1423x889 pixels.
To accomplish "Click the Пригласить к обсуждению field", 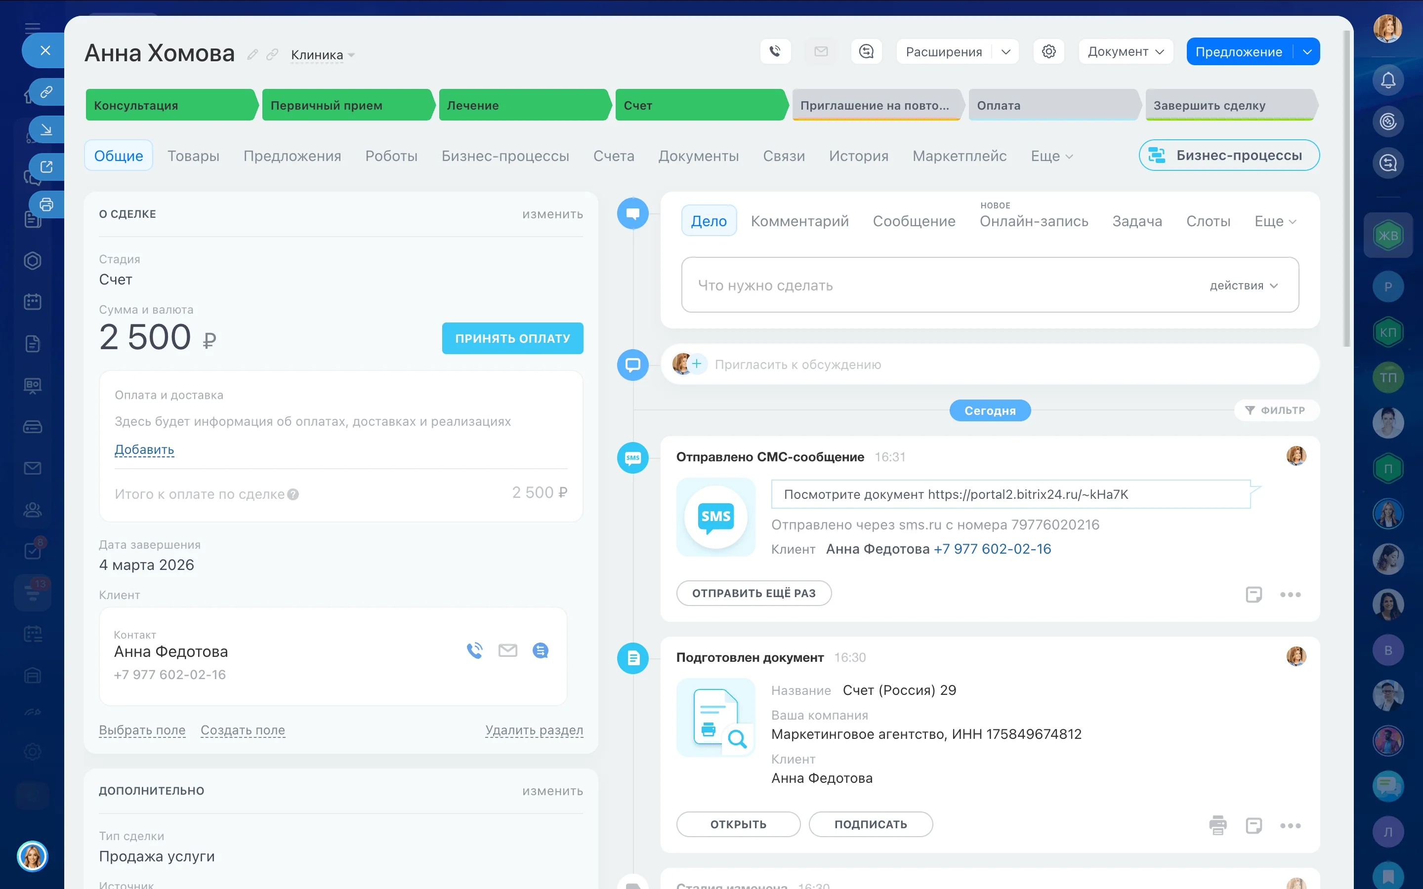I will [x=990, y=364].
